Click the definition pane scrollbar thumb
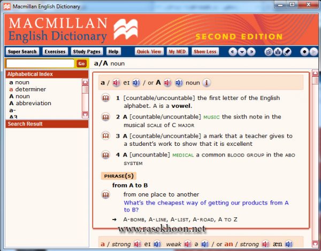 point(315,80)
